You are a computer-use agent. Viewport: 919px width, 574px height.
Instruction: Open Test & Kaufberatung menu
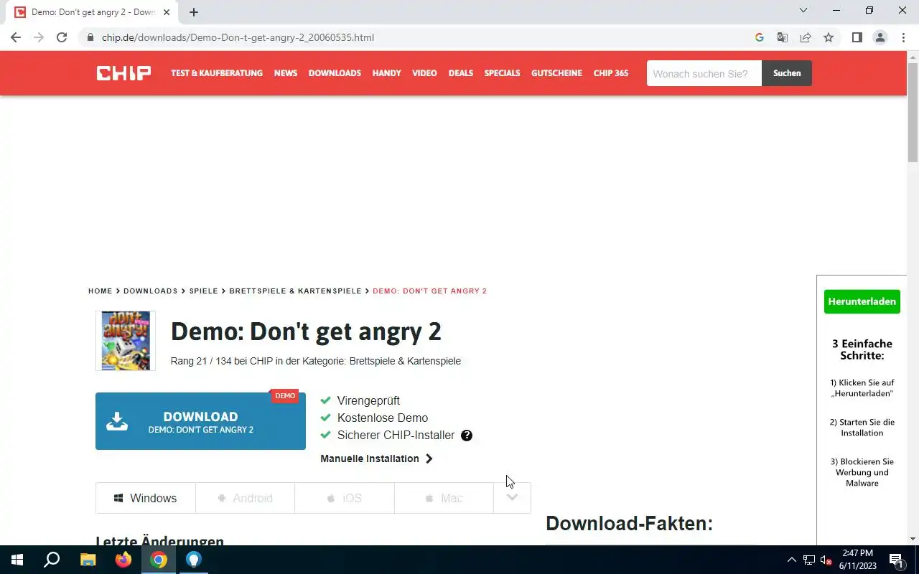pyautogui.click(x=217, y=73)
